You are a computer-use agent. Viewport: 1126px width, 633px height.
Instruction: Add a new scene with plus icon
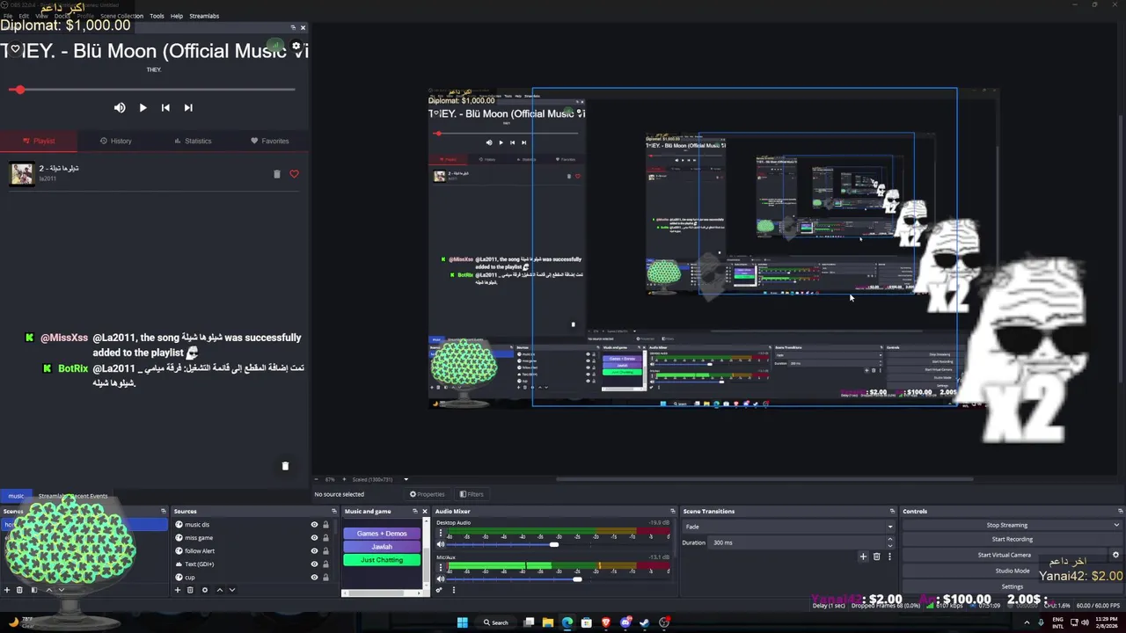(7, 590)
